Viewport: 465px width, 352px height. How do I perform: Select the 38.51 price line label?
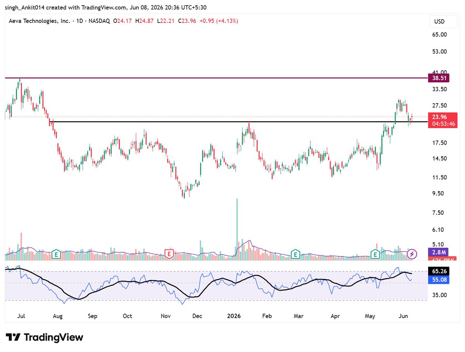439,78
